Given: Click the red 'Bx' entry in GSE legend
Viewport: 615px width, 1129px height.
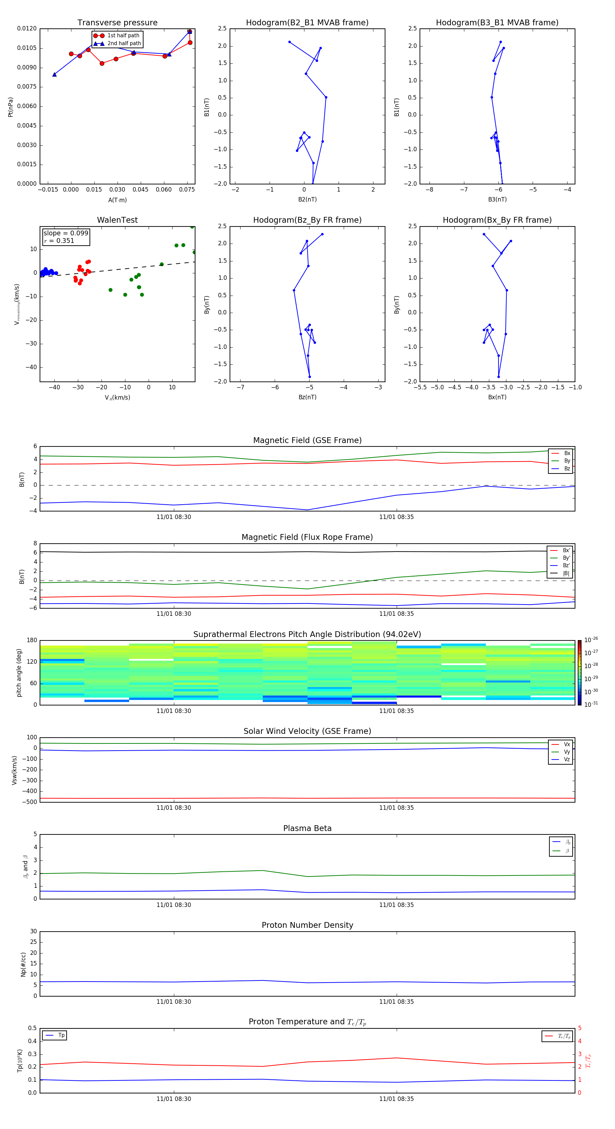Looking at the screenshot, I should 561,453.
